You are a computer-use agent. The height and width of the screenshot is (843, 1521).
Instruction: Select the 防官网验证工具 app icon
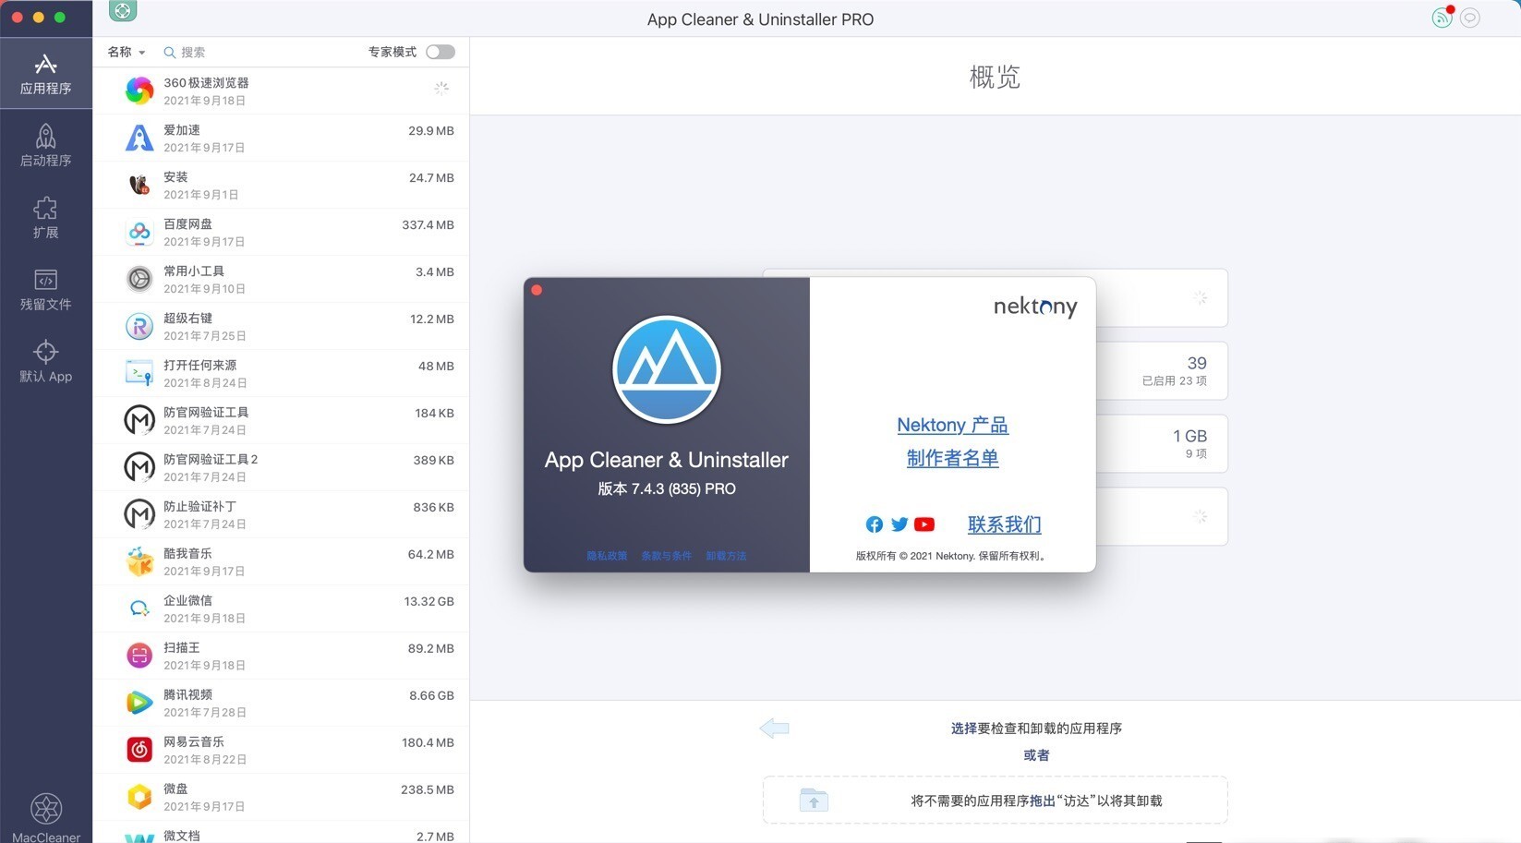coord(139,420)
